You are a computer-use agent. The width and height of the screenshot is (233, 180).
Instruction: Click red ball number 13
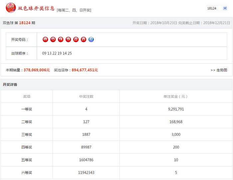pos(53,40)
